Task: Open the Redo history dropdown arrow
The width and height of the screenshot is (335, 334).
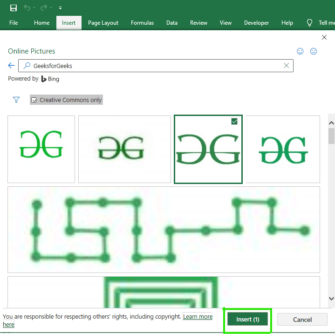Action: tap(51, 8)
